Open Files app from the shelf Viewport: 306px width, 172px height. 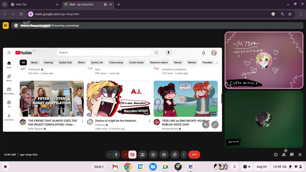coord(153,167)
